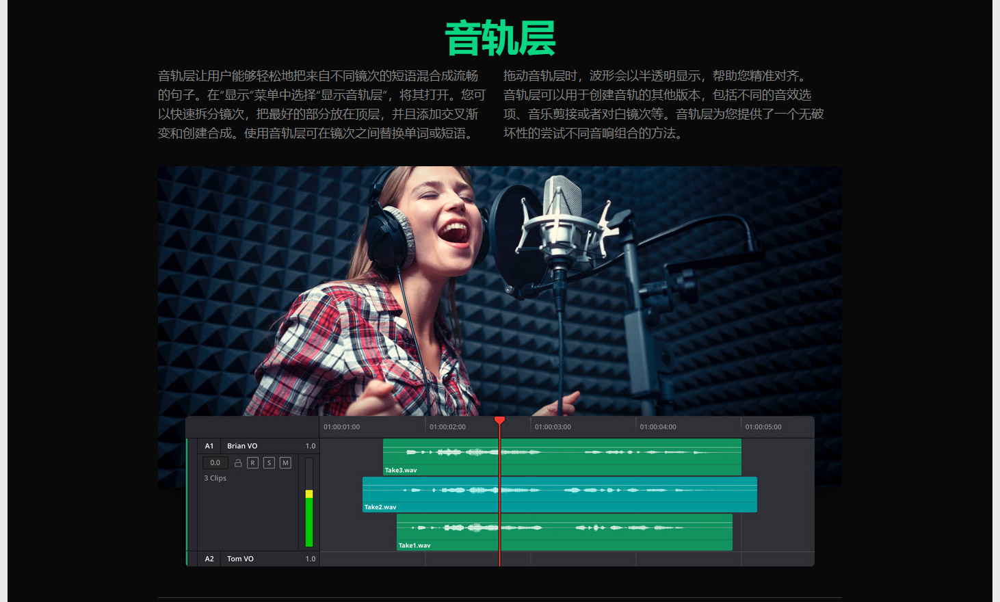Click the Tom VO track name
1000x602 pixels.
[x=240, y=559]
